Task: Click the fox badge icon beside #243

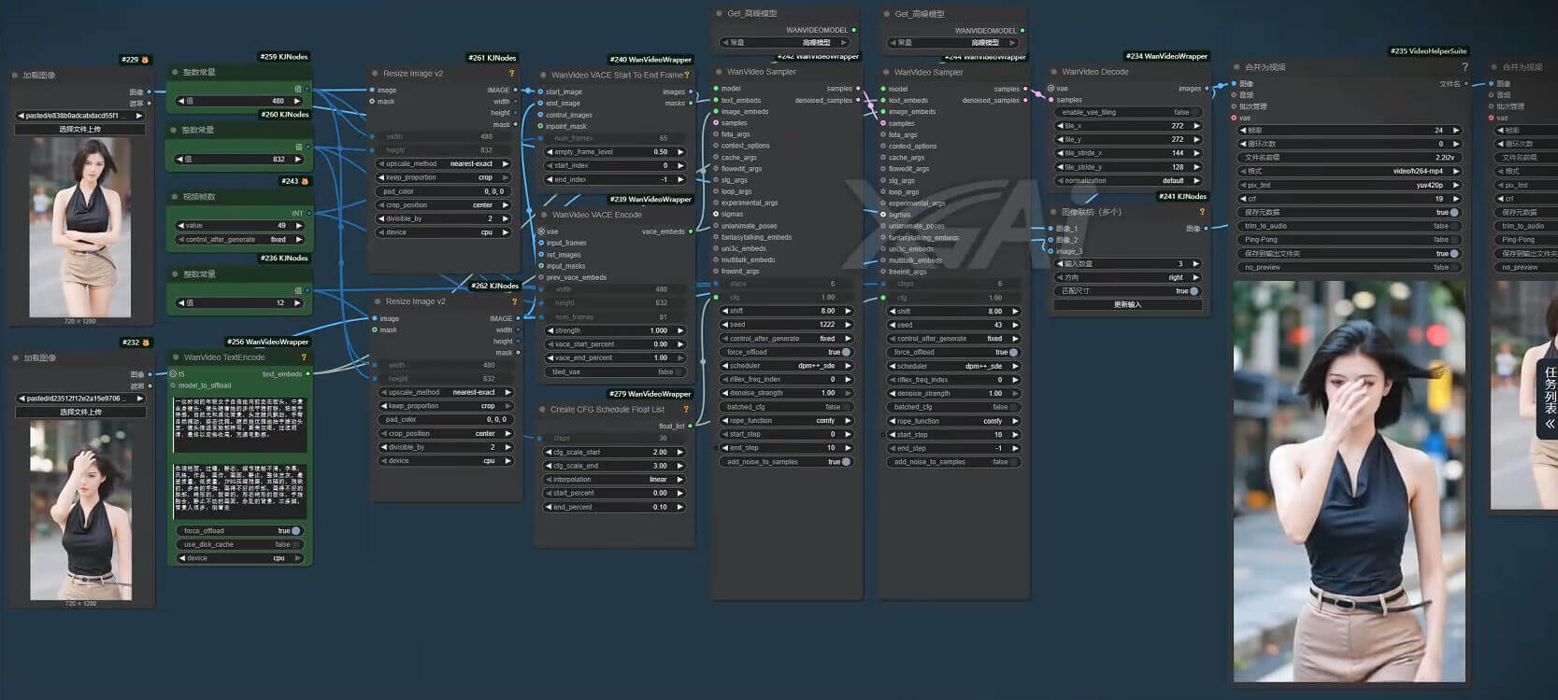Action: 305,181
